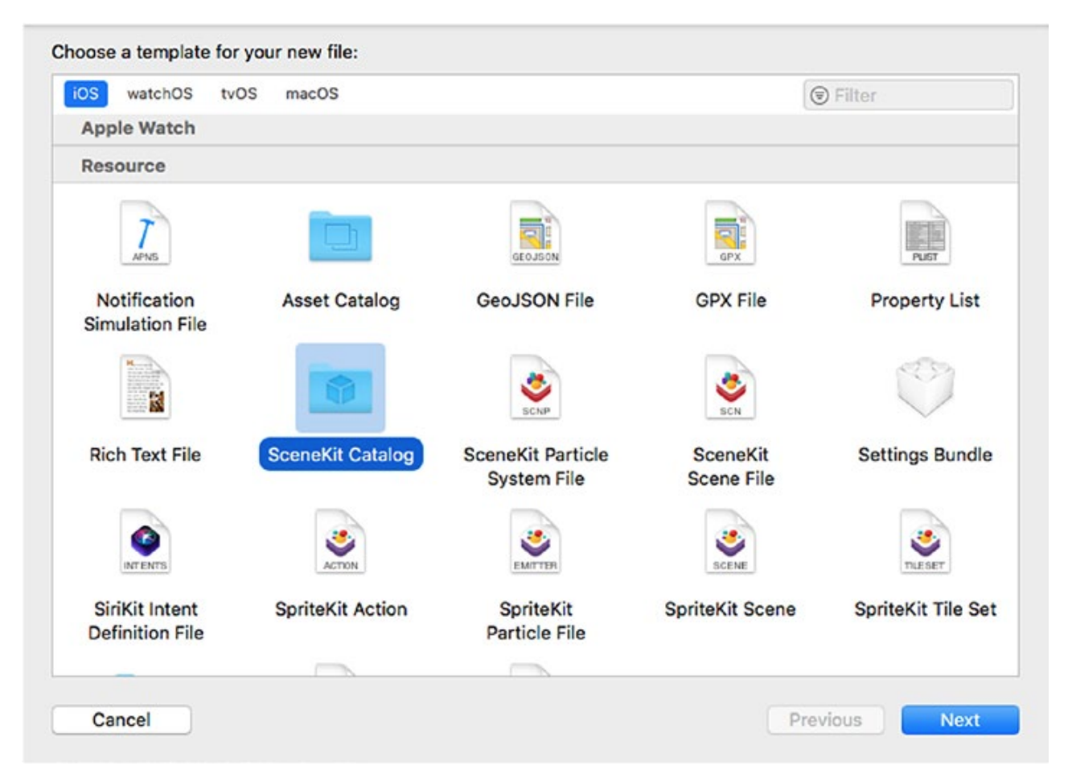Click the "Apple Watch" section header

[138, 128]
